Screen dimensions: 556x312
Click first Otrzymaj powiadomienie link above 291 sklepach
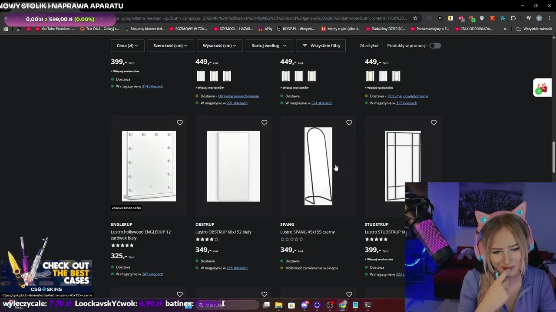[x=238, y=96]
